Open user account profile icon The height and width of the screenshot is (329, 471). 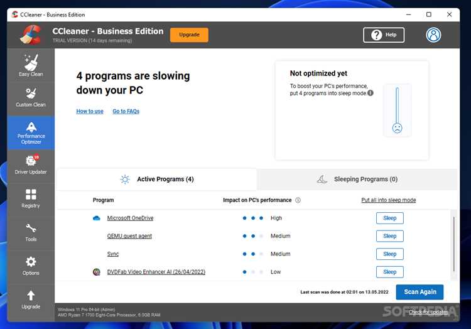433,35
